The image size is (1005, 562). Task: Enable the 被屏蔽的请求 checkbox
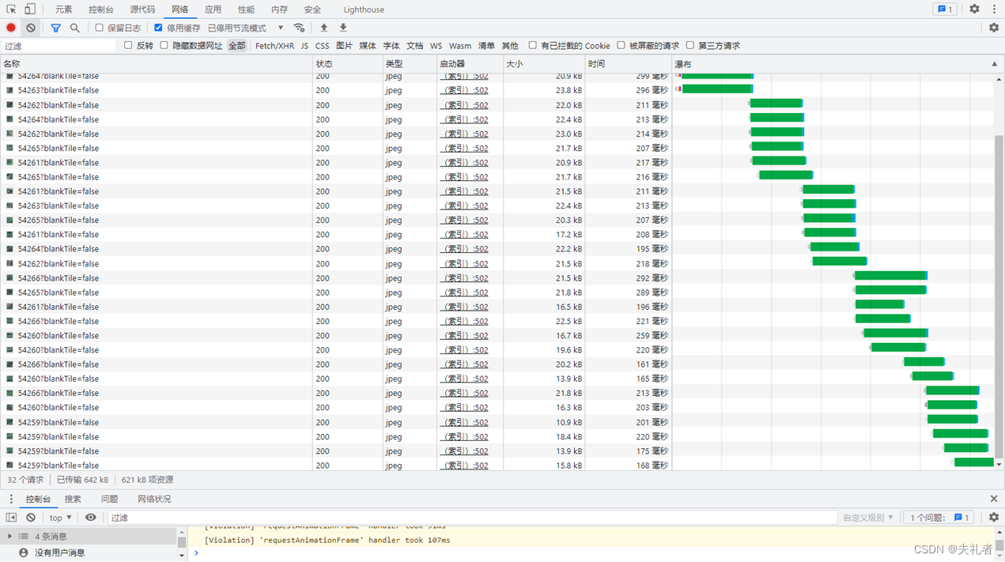point(621,45)
